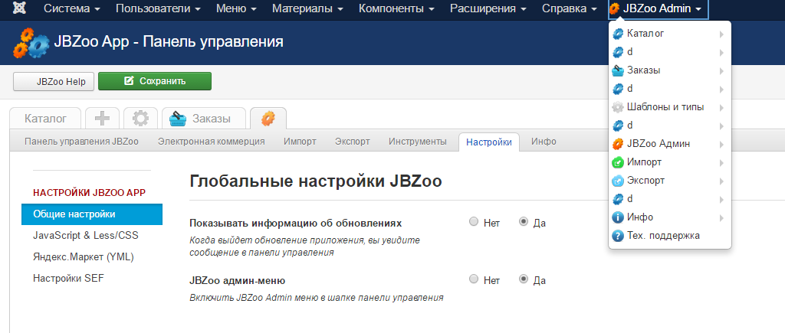Image resolution: width=785 pixels, height=333 pixels.
Task: Open Яндекс.Маркет (YML) settings in sidebar
Action: (x=80, y=256)
